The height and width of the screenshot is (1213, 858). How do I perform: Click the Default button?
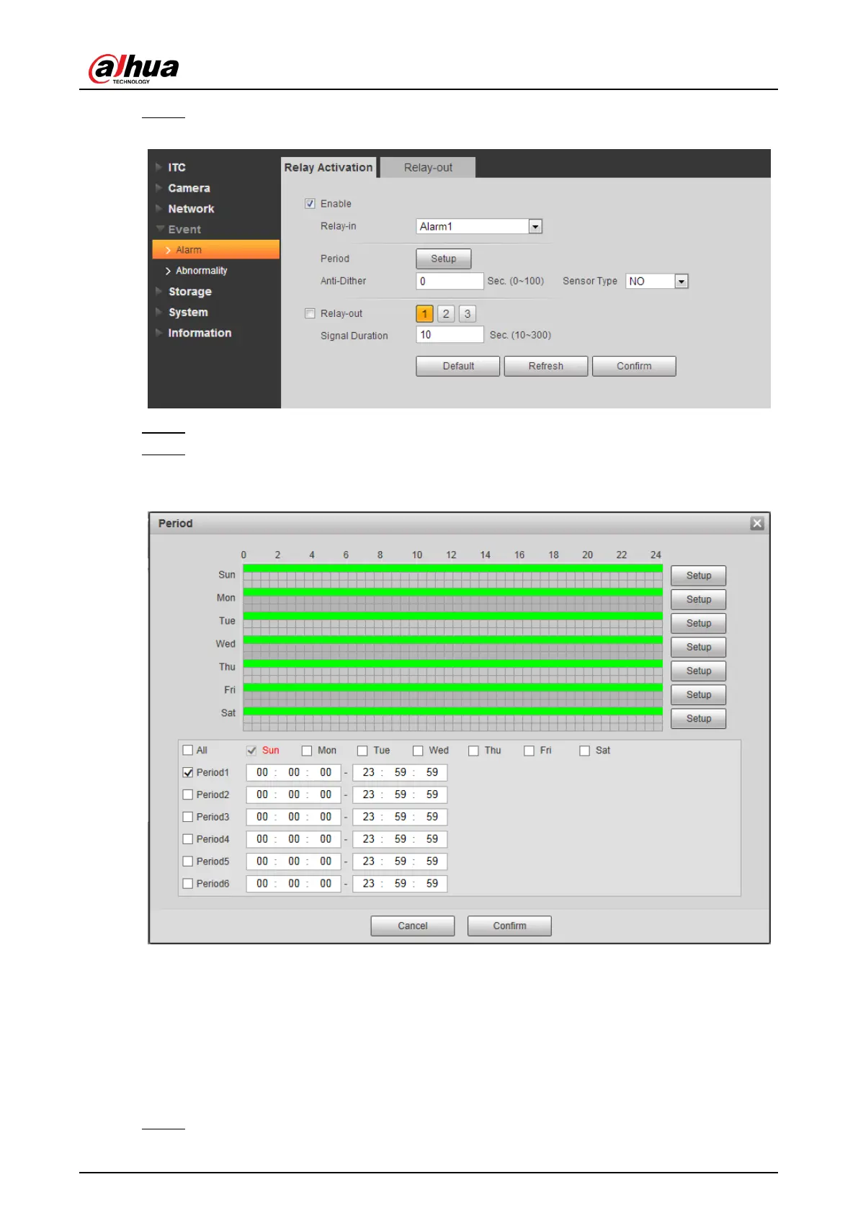pos(458,366)
